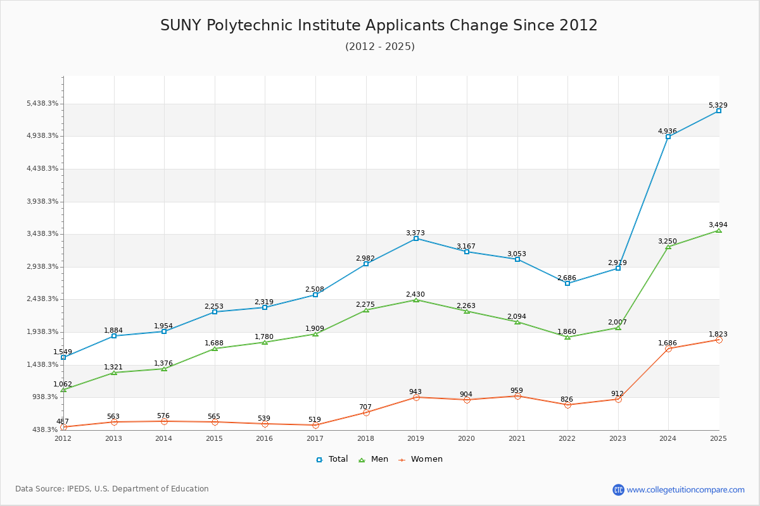Toggle the Men series legend item
760x506 pixels.
click(x=372, y=459)
